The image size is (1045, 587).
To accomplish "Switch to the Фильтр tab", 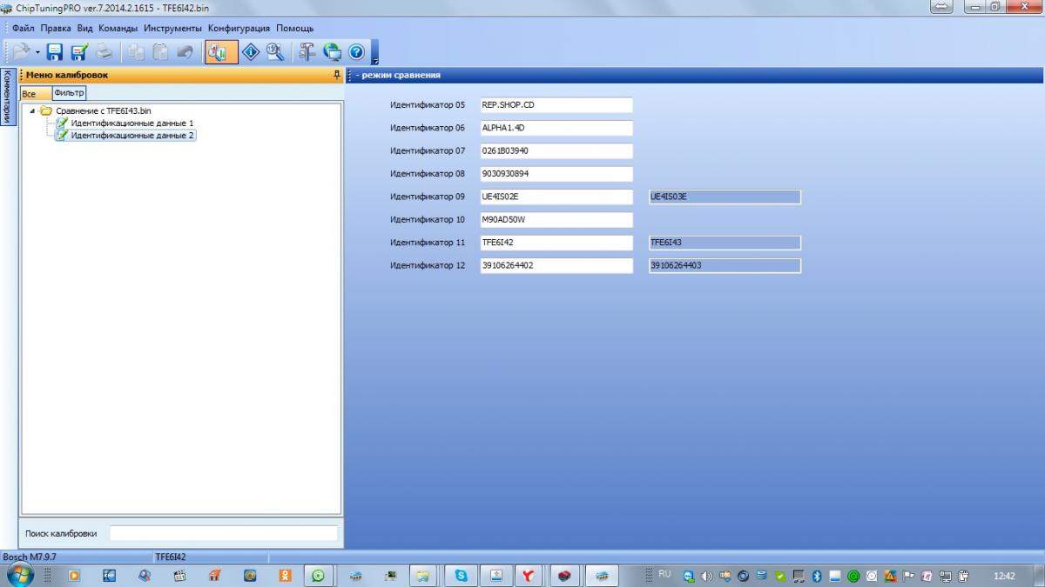I will (69, 92).
